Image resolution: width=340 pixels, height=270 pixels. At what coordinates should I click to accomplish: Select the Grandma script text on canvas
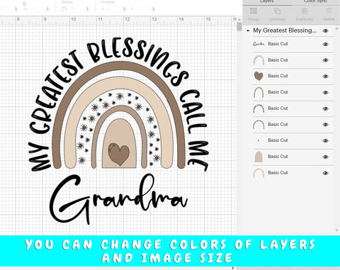[x=119, y=199]
